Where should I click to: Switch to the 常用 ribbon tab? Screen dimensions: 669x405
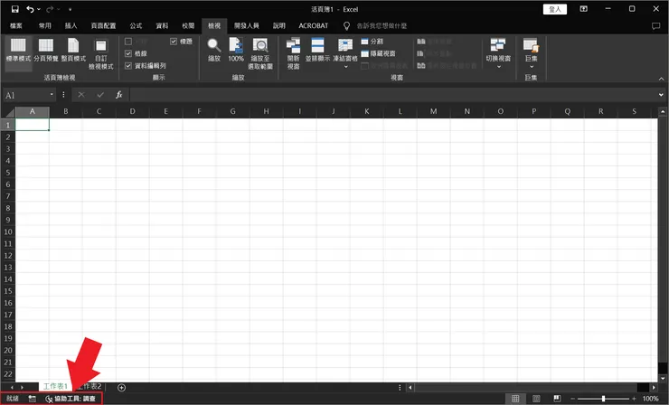[x=45, y=25]
